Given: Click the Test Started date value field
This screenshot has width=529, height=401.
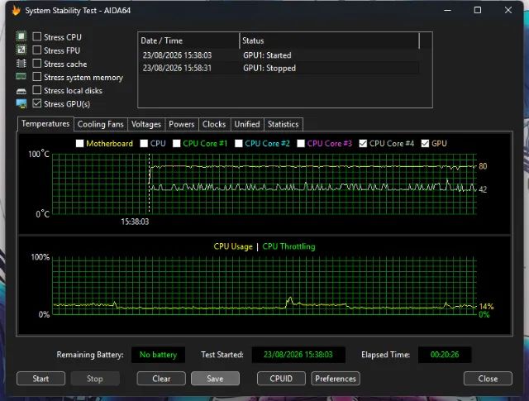Looking at the screenshot, I should 298,355.
